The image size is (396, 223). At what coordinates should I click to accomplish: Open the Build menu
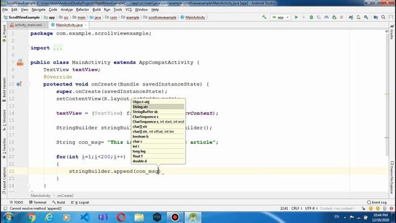coord(97,10)
